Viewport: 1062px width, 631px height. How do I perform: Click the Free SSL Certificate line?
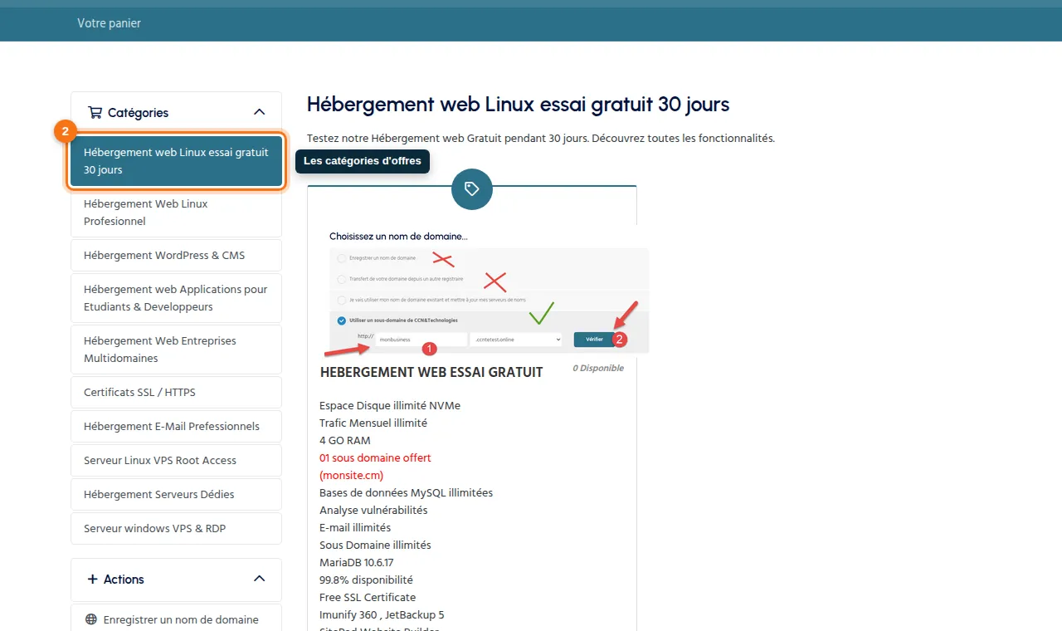click(x=368, y=597)
